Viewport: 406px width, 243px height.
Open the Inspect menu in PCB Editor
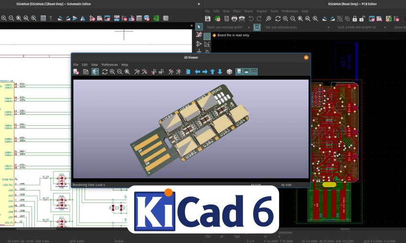262,11
